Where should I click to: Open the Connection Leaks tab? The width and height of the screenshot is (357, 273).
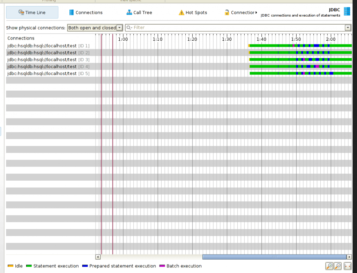pyautogui.click(x=240, y=13)
